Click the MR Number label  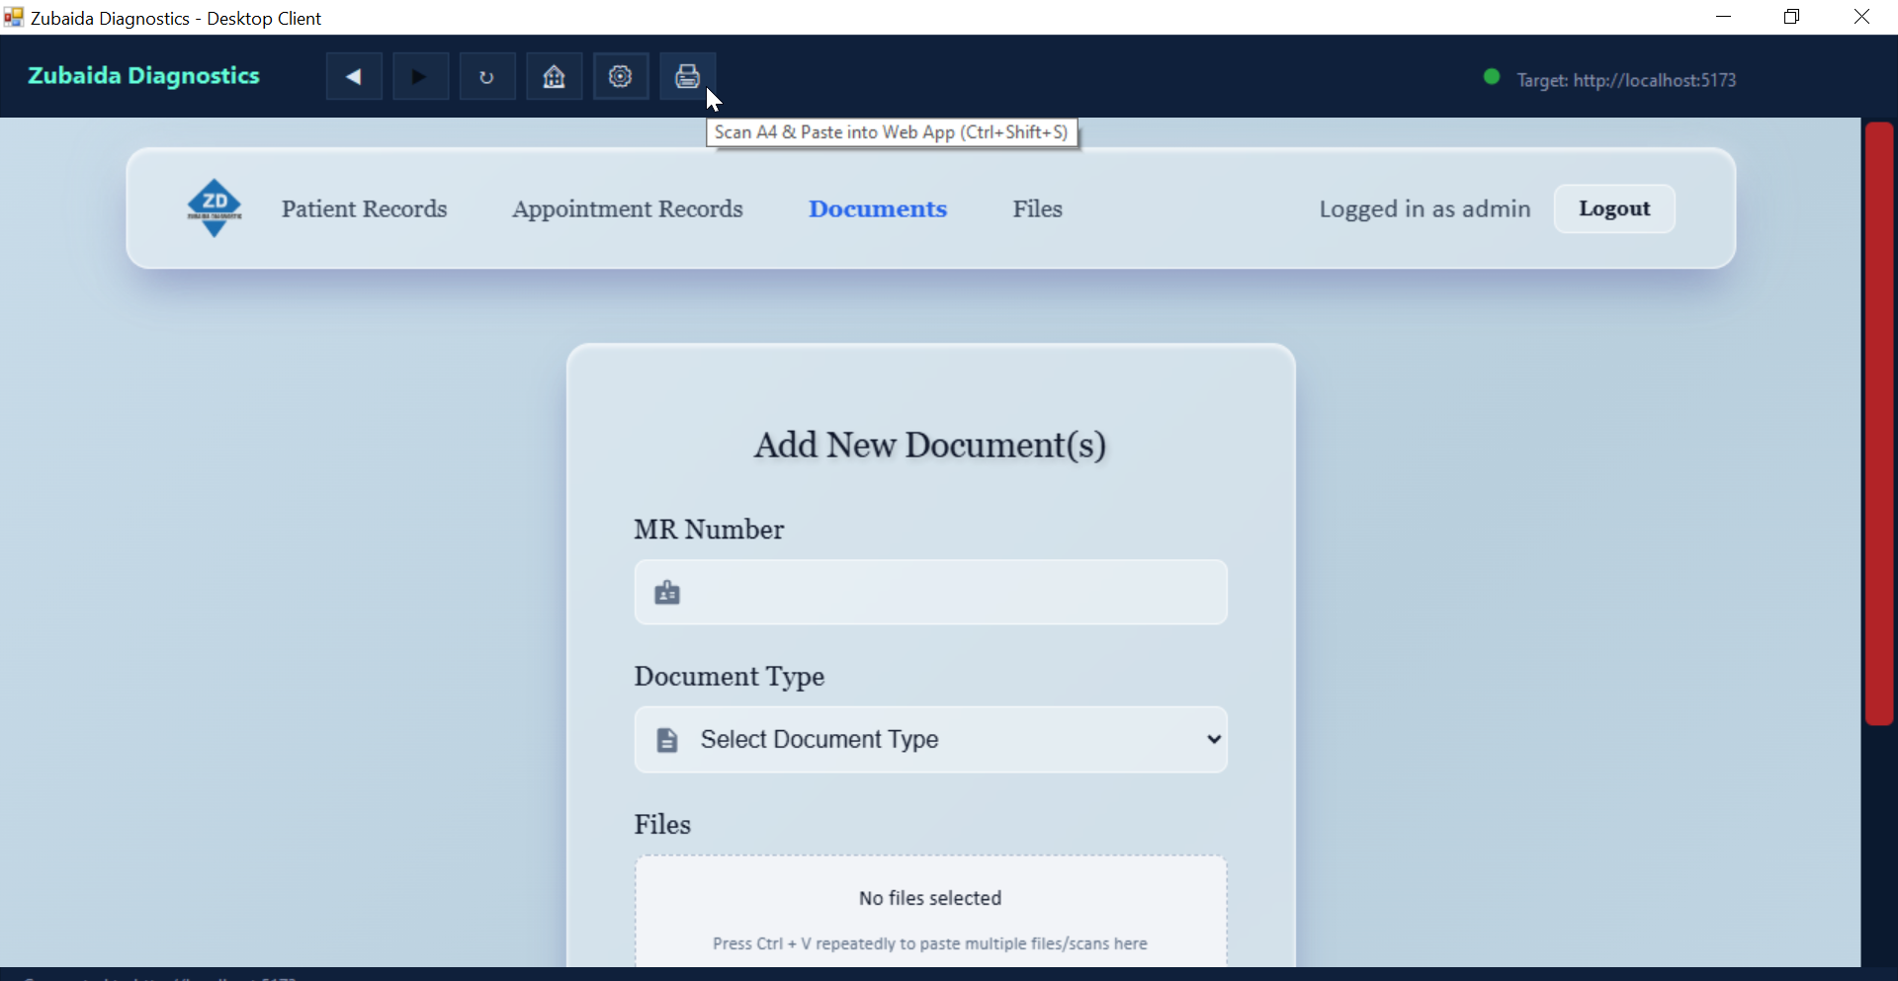[x=709, y=530]
